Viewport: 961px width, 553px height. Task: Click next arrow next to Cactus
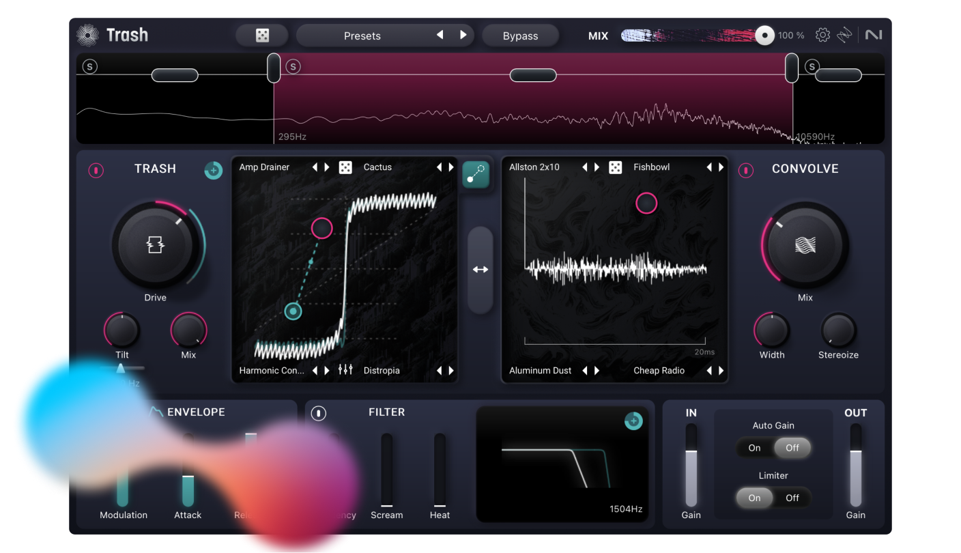[451, 167]
